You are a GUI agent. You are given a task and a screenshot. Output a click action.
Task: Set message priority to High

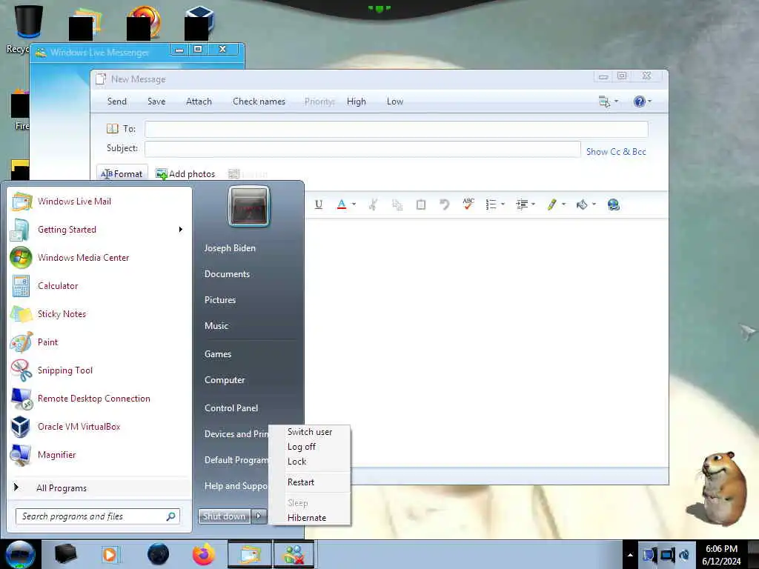tap(357, 102)
